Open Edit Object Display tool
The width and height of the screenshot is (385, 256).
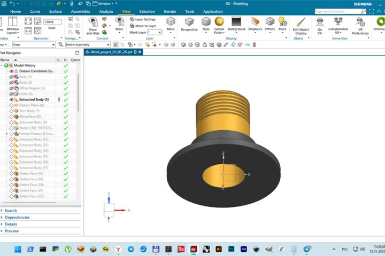pos(300,22)
